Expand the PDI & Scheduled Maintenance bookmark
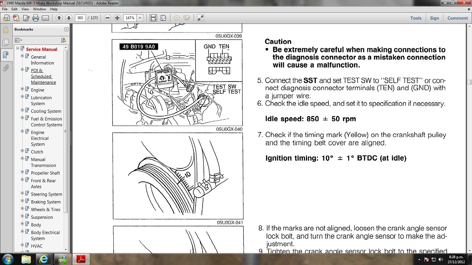 [22, 69]
